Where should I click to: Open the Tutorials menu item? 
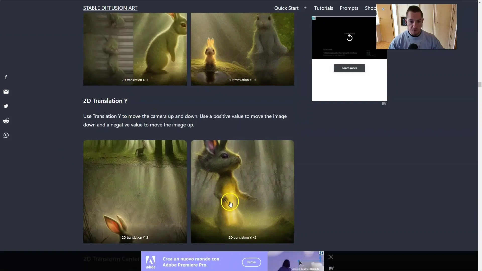(323, 8)
